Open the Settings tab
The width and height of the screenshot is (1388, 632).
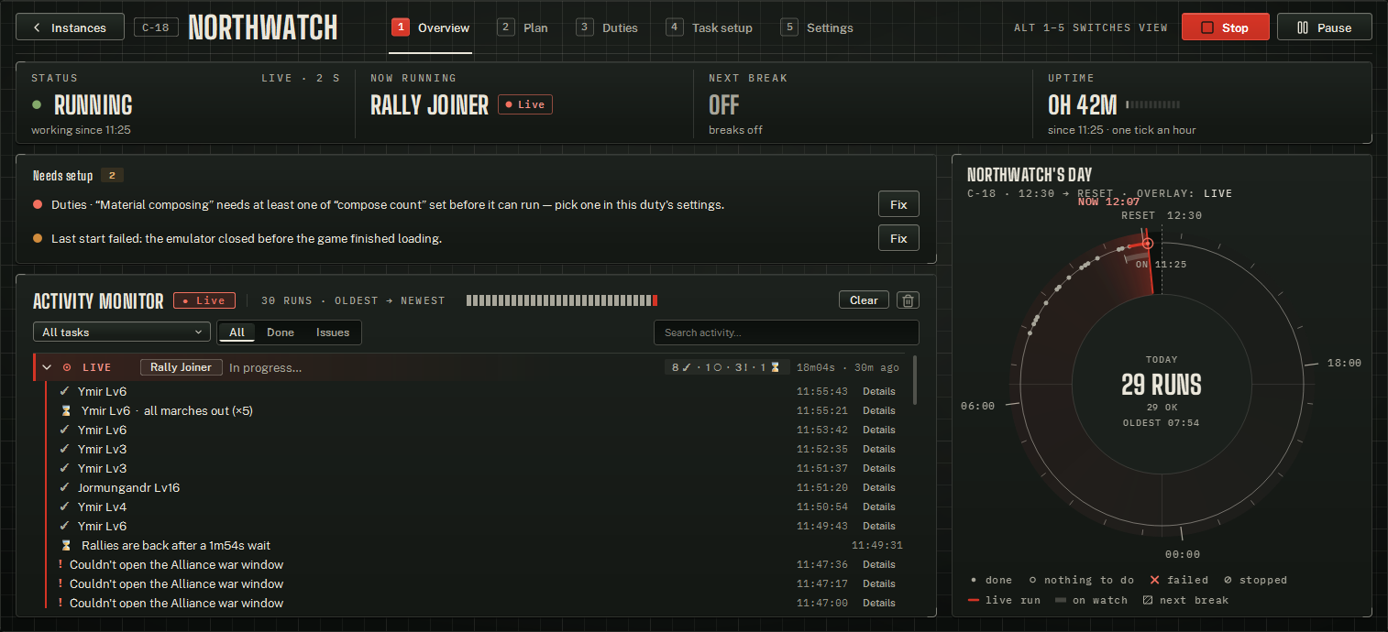point(817,27)
